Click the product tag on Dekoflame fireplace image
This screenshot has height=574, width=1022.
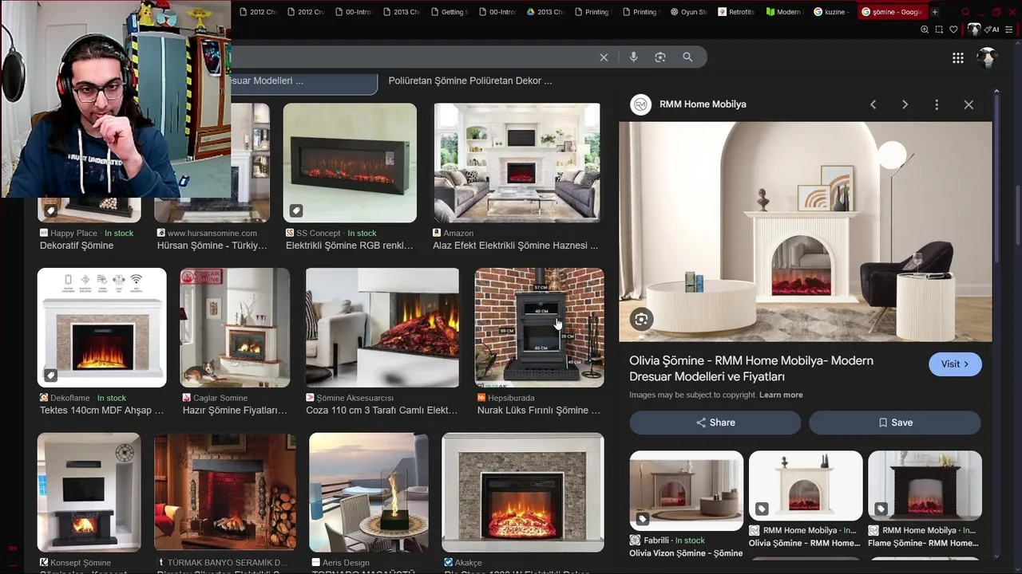(x=50, y=375)
